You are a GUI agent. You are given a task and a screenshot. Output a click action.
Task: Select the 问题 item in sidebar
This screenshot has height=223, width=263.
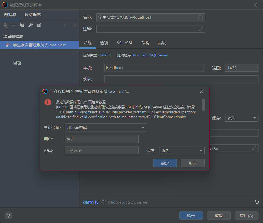point(17,63)
